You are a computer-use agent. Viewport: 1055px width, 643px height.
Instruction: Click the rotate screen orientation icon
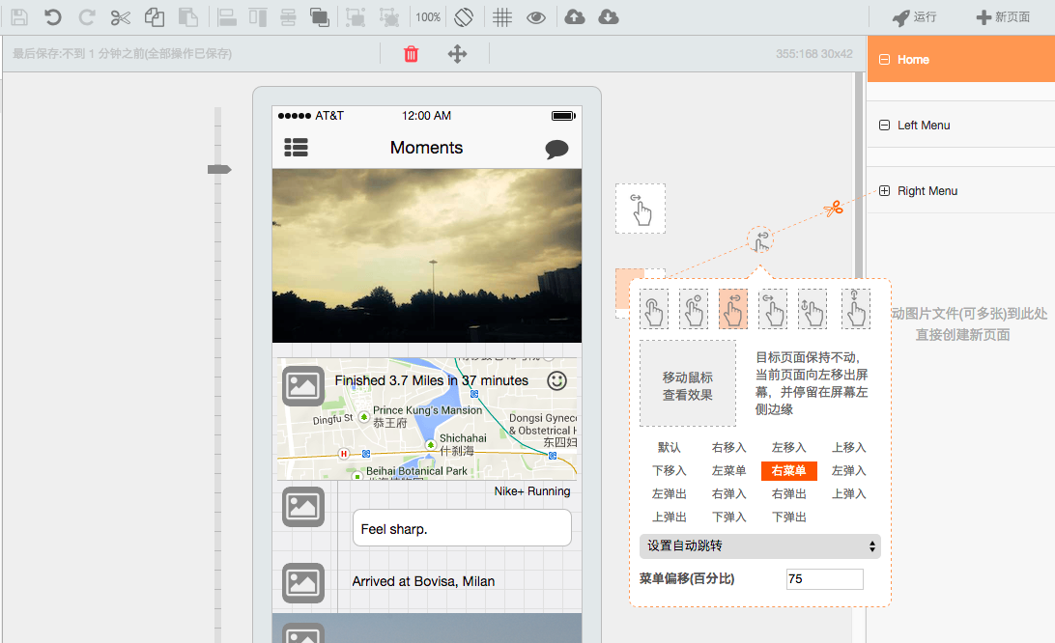tap(464, 16)
